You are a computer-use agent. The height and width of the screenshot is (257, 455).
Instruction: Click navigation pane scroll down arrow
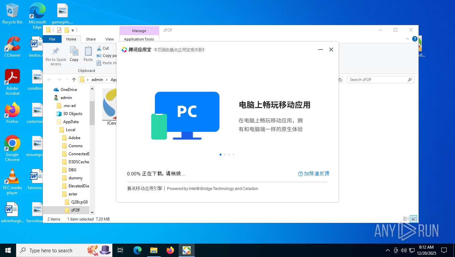(x=92, y=212)
